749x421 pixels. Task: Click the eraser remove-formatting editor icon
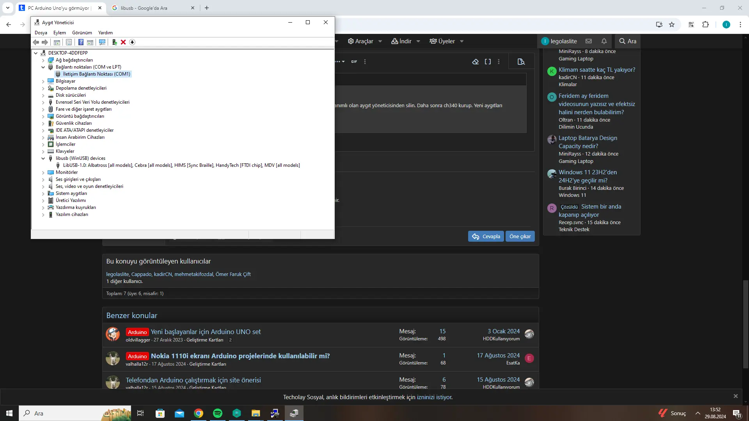click(476, 62)
